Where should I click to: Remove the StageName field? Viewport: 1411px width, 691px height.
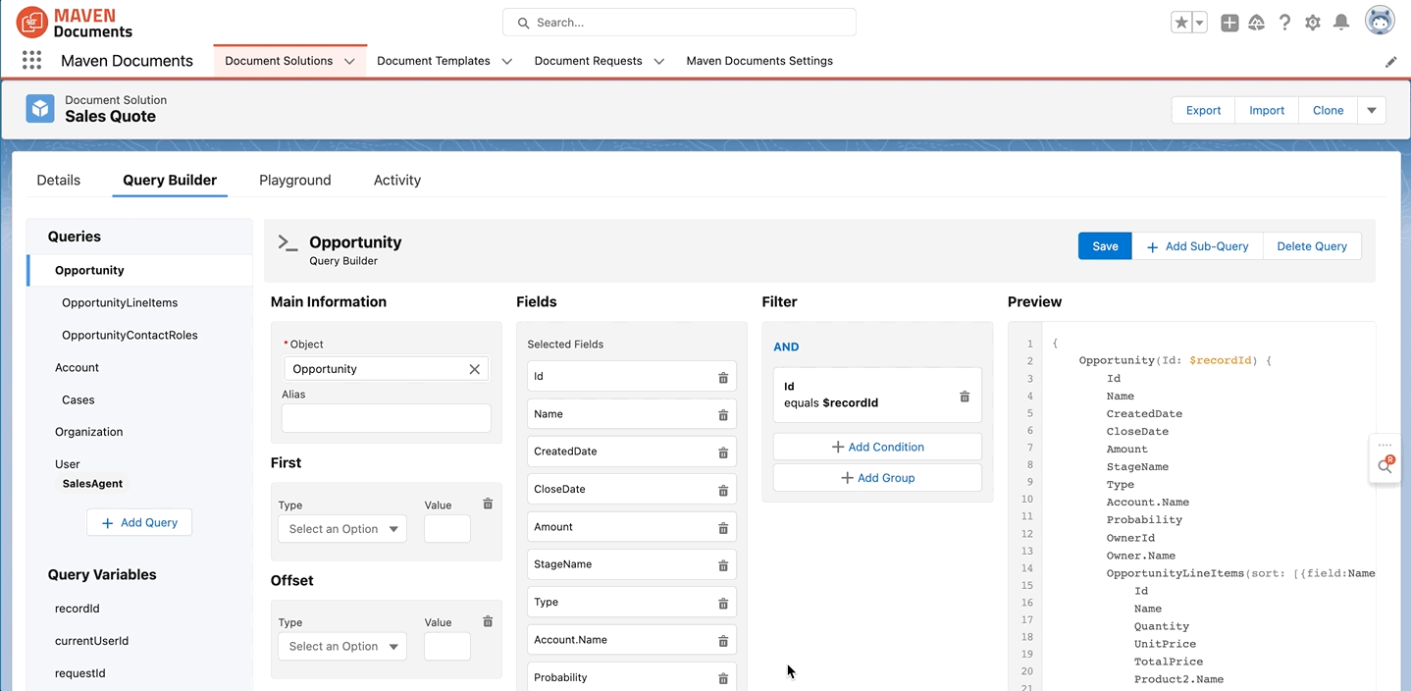pyautogui.click(x=723, y=565)
